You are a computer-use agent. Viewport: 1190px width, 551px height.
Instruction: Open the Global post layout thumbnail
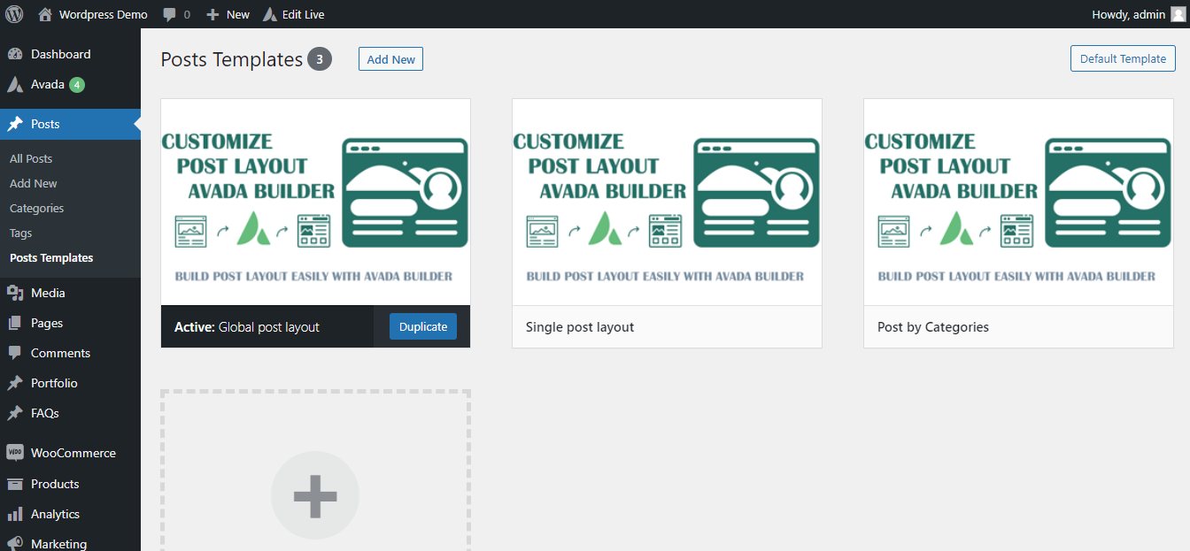(x=315, y=202)
